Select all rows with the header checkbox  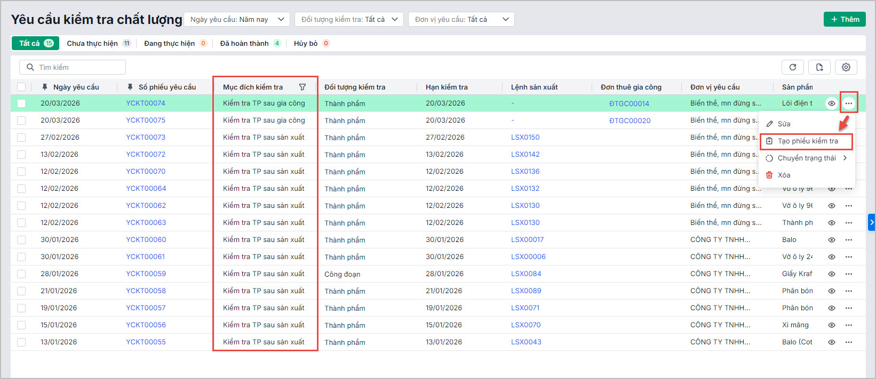pyautogui.click(x=21, y=87)
